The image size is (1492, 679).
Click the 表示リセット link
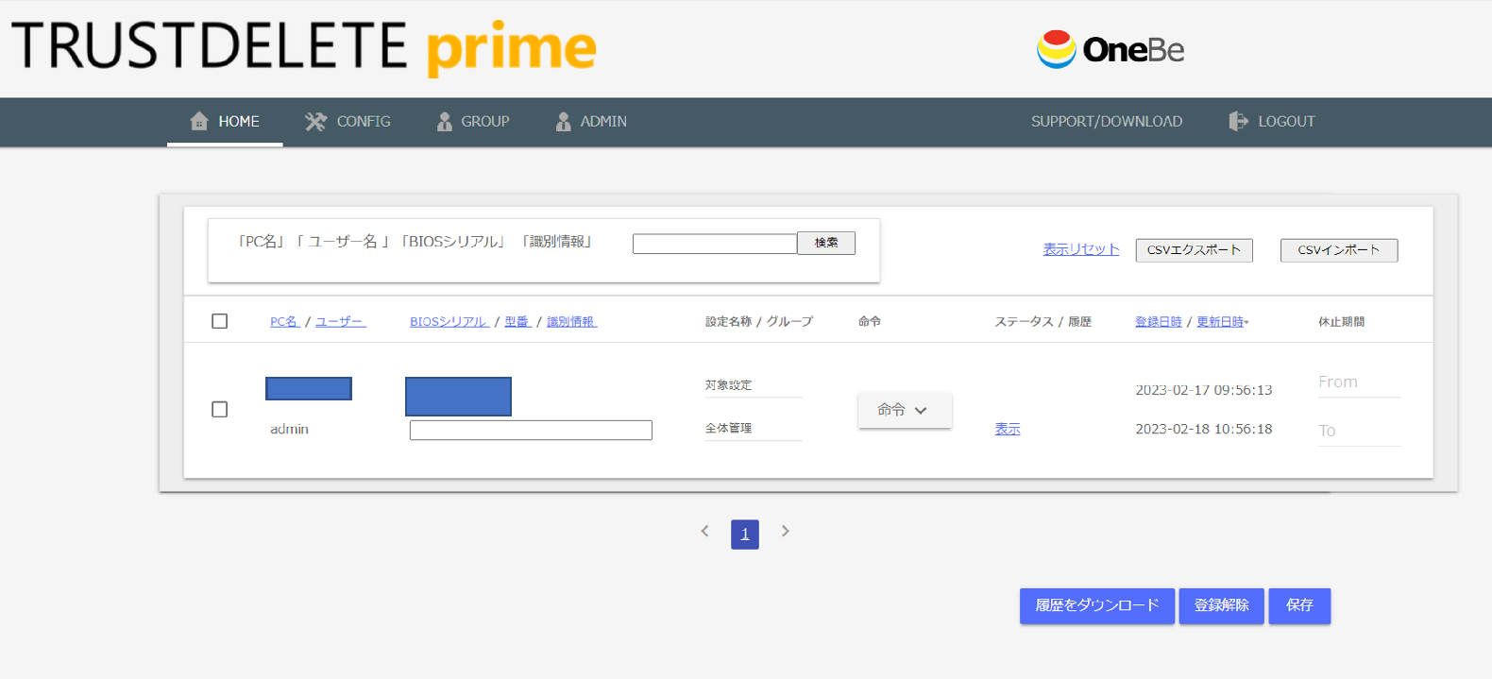tap(1081, 249)
